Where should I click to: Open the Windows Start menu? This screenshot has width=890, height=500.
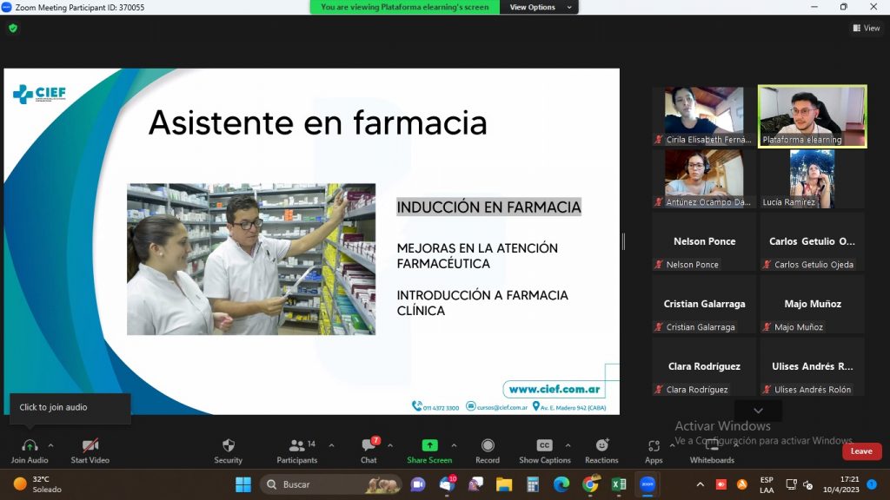click(x=243, y=484)
